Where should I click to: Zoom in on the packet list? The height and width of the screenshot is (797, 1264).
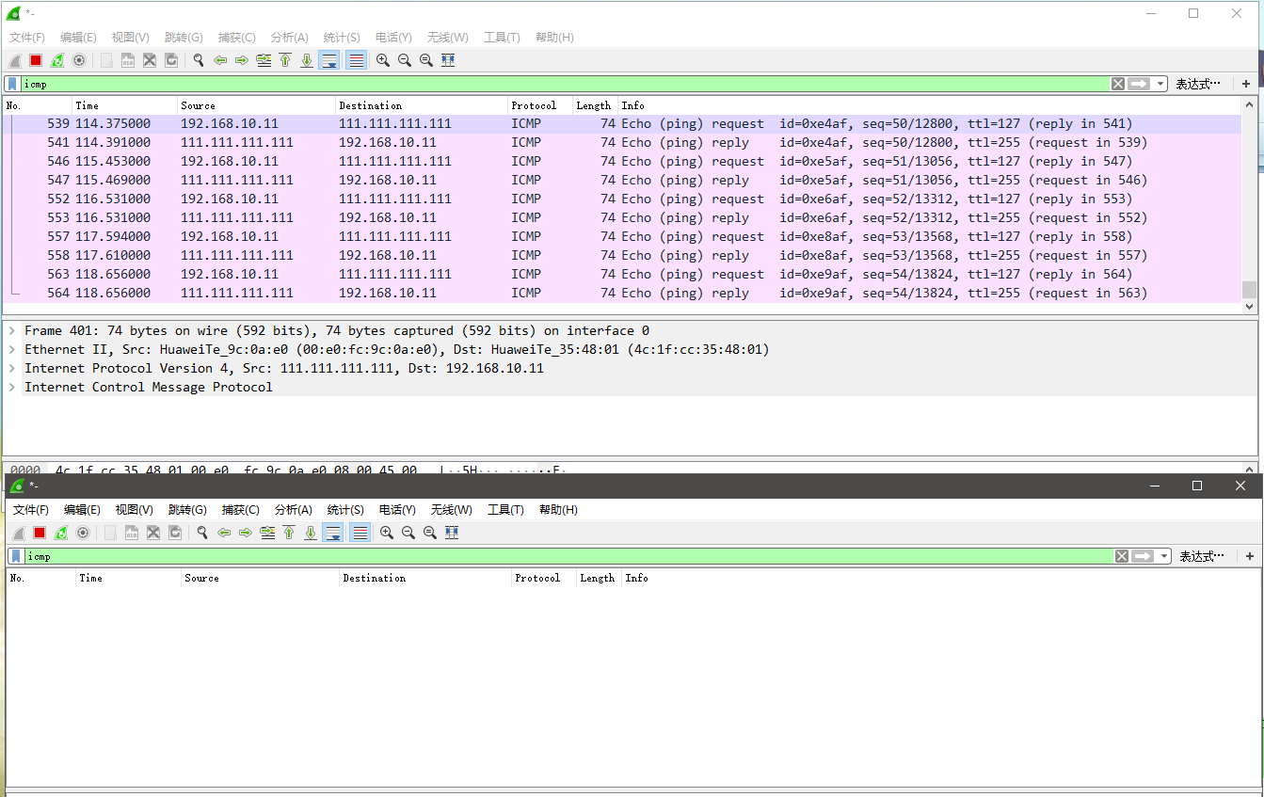click(x=382, y=59)
